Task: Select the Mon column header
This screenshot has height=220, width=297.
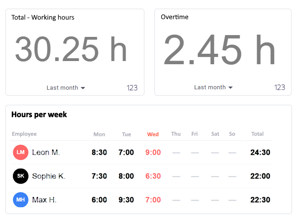Action: 99,134
